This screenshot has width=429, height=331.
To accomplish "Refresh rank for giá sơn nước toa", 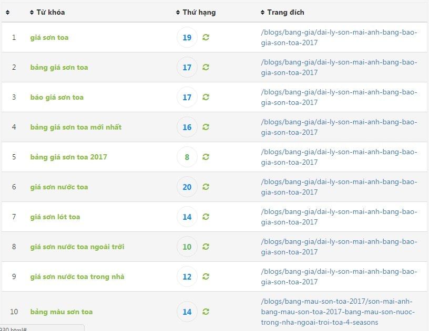I will click(206, 187).
